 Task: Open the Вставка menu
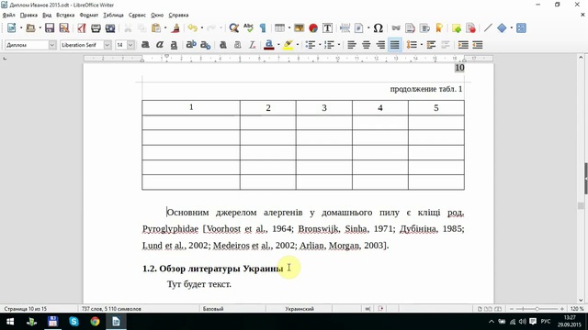click(x=65, y=15)
